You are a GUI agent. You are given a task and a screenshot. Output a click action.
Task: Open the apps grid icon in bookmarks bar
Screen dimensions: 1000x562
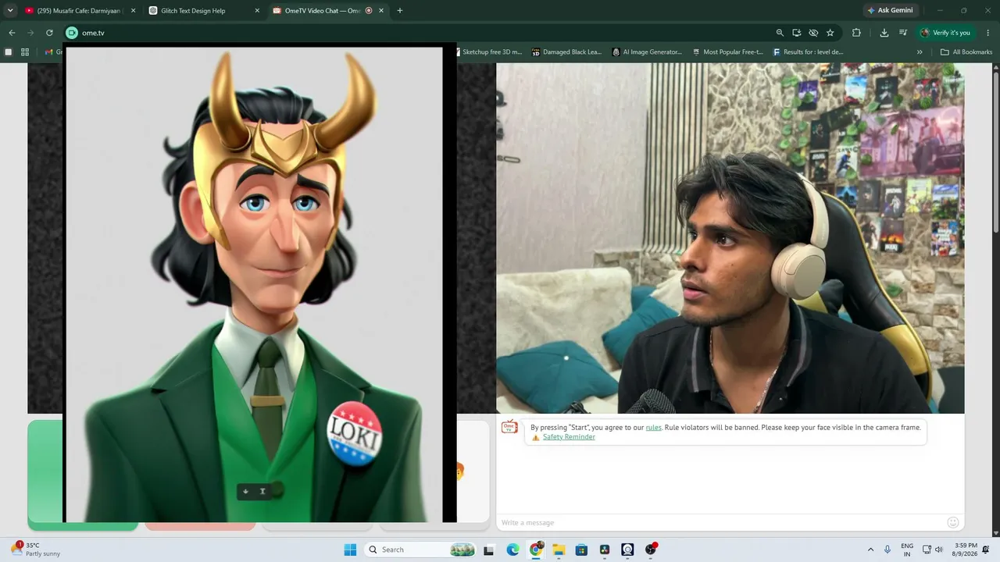(25, 52)
